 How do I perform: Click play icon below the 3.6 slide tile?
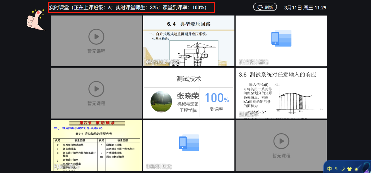[281, 141]
